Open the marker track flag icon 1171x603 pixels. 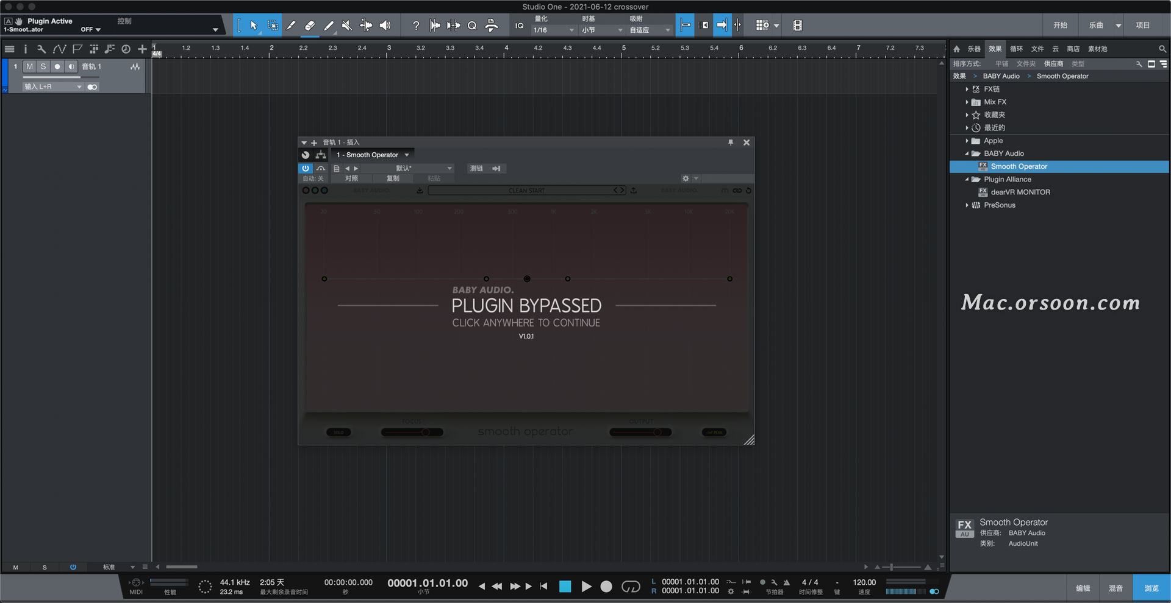coord(77,49)
